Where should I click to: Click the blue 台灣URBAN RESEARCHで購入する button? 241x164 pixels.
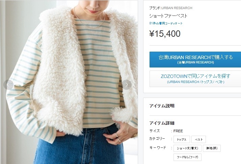(195, 59)
